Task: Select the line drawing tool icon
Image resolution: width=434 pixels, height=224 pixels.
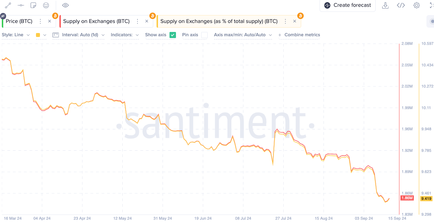Action: click(8, 5)
